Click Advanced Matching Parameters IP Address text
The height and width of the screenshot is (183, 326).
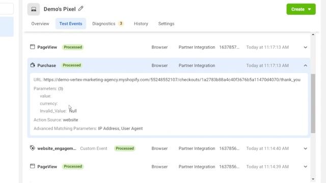coord(88,129)
